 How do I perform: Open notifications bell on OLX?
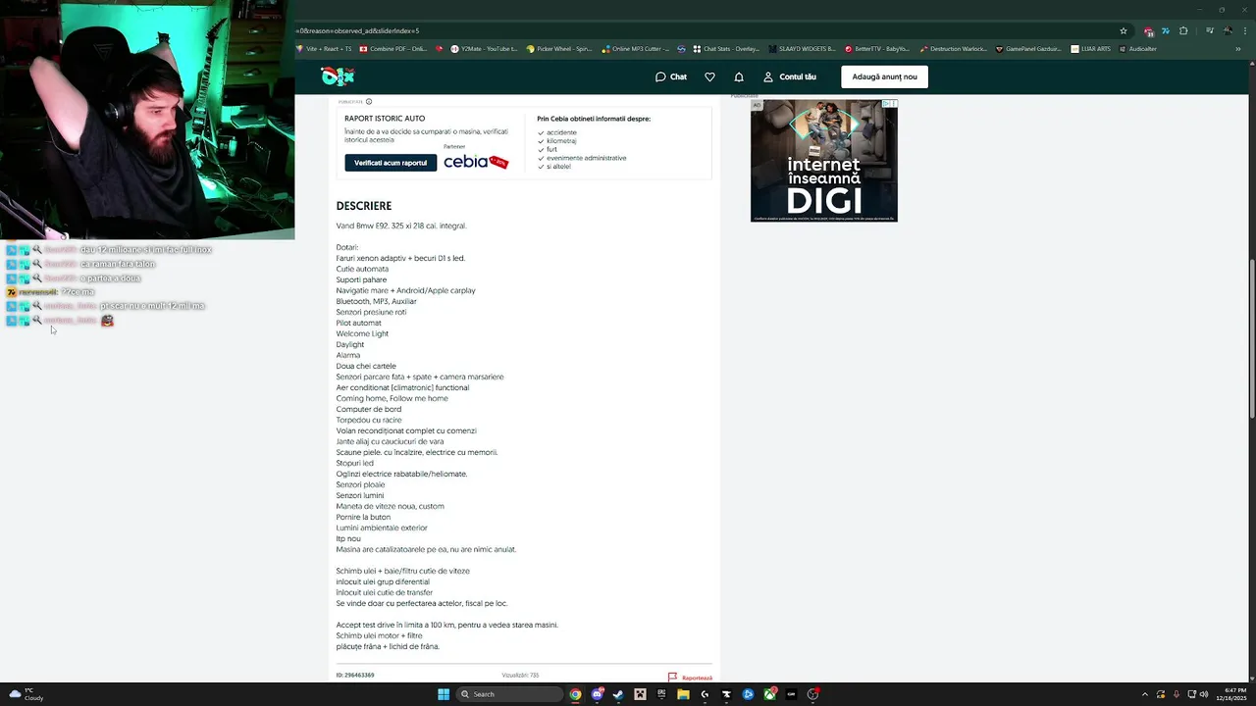pyautogui.click(x=739, y=76)
